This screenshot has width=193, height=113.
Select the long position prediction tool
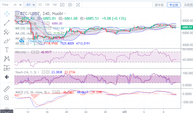[7, 68]
